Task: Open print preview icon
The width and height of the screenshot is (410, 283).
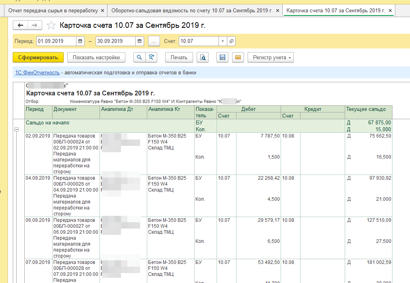Action: [x=203, y=57]
